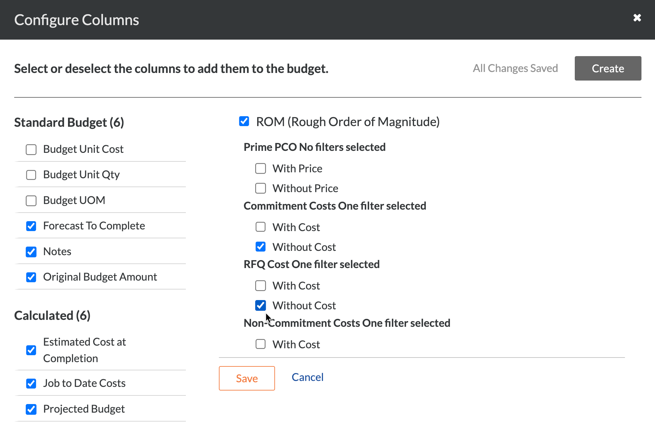The image size is (655, 443).
Task: Enable With Price under Prime PCO
Action: tap(260, 168)
